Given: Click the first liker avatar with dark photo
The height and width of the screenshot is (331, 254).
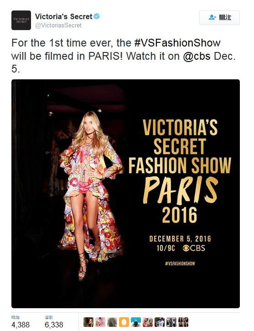Looking at the screenshot, I should [88, 322].
